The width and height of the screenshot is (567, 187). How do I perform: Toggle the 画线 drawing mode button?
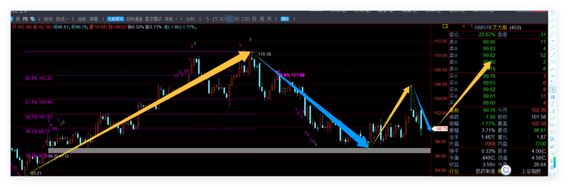285,19
